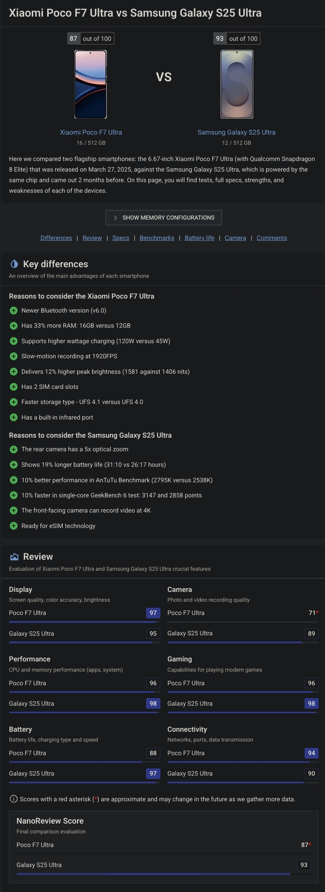Expand Show Memory Configurations

(x=164, y=218)
